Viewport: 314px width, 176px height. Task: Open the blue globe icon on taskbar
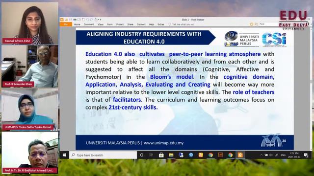[191, 155]
